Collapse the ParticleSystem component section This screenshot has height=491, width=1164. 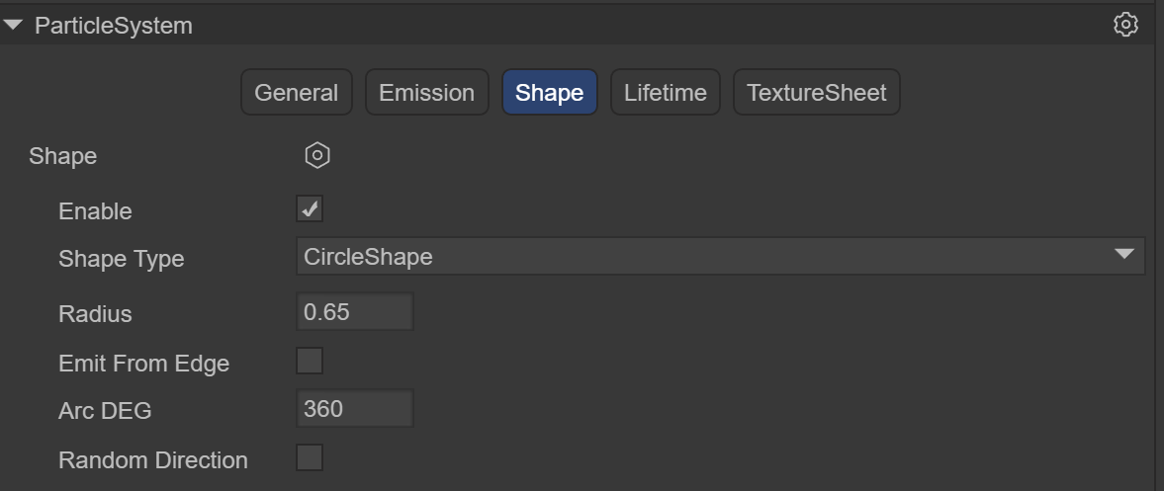tap(14, 26)
